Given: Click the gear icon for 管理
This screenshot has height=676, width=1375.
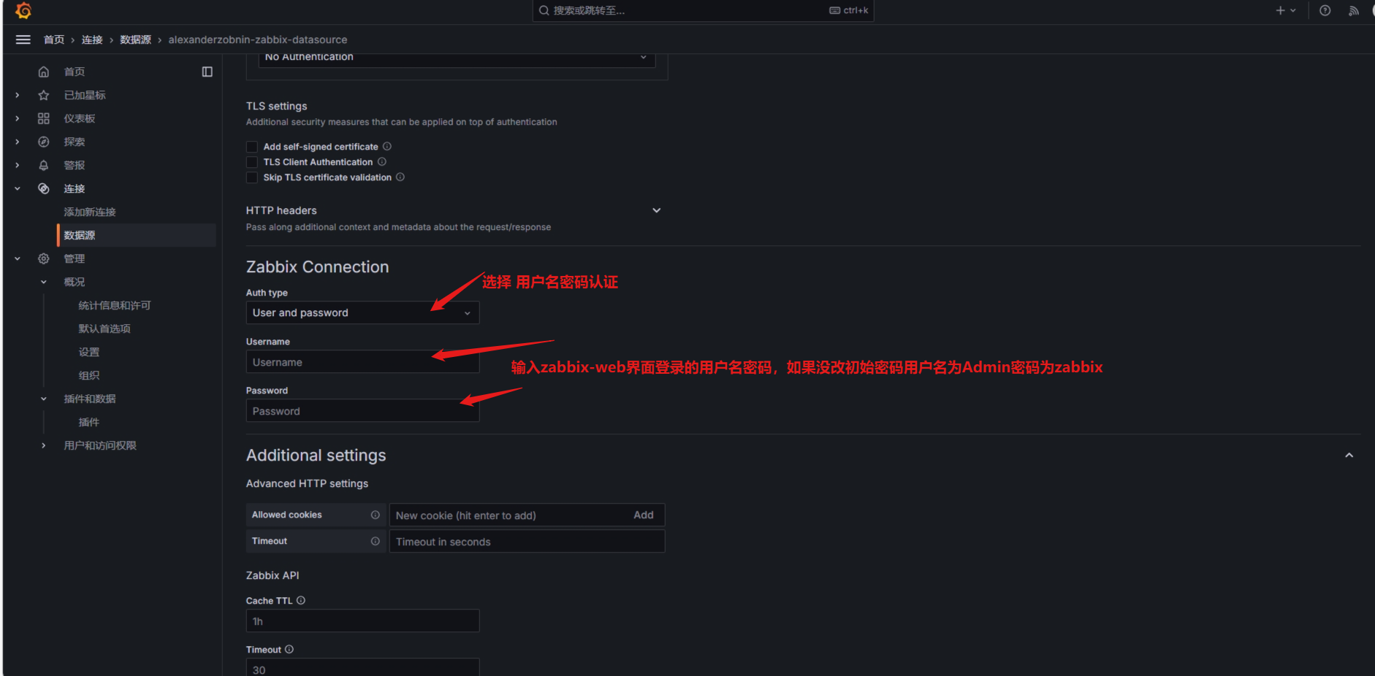Looking at the screenshot, I should 44,258.
